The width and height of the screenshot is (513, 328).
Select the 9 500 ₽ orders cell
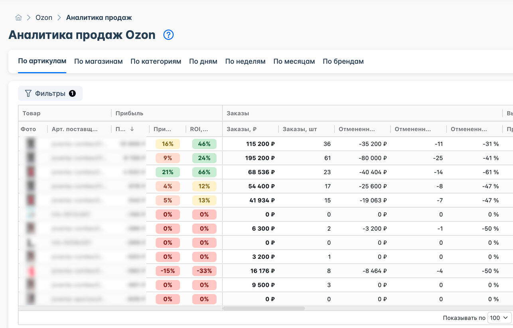251,285
